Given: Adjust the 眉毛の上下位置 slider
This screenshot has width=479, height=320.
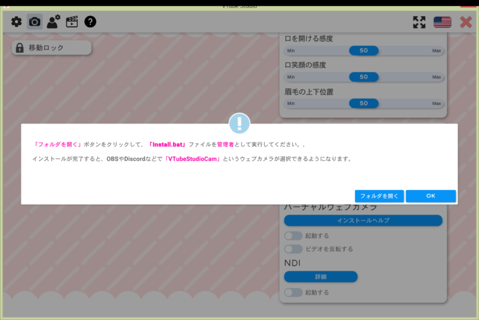Looking at the screenshot, I should tap(363, 103).
